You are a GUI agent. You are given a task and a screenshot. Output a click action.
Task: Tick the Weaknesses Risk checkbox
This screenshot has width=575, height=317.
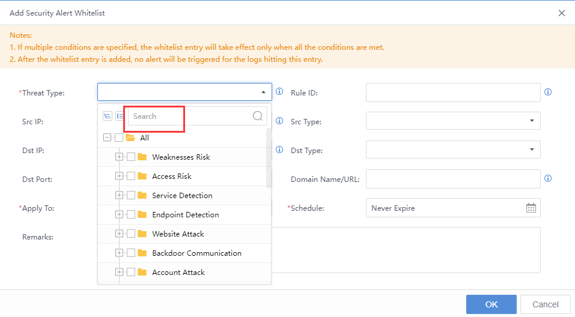[131, 157]
